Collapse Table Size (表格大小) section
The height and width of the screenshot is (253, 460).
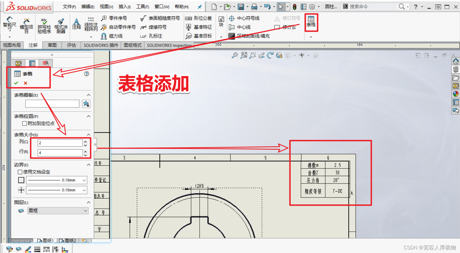[88, 135]
